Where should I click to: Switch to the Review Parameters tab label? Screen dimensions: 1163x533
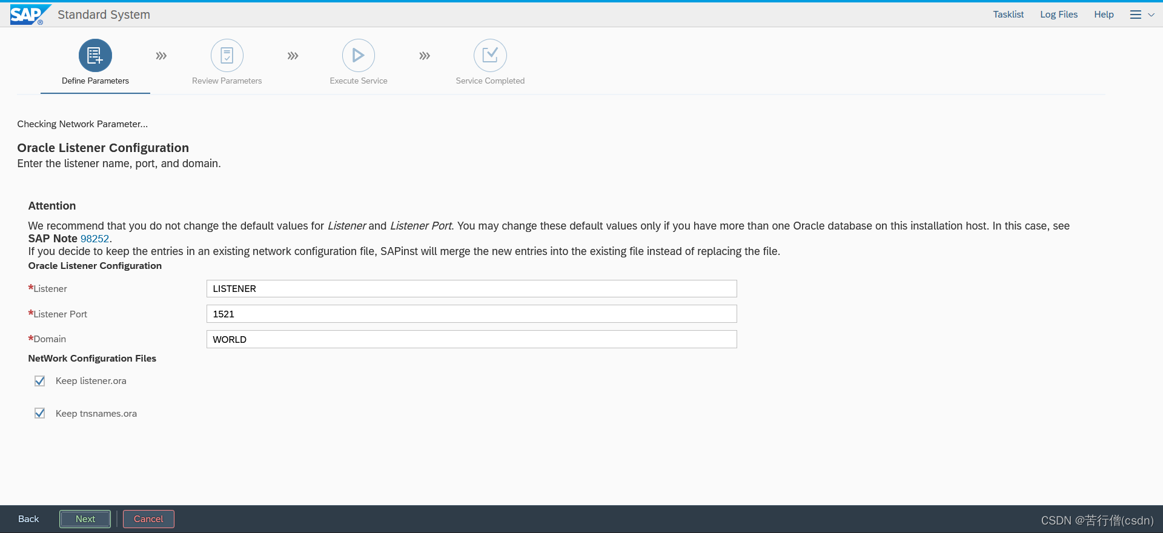(x=227, y=81)
